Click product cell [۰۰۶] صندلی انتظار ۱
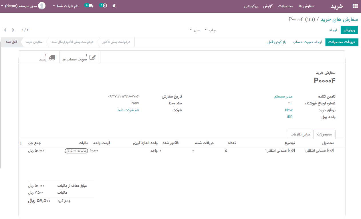Screen dimensions: 361x219 (319, 151)
